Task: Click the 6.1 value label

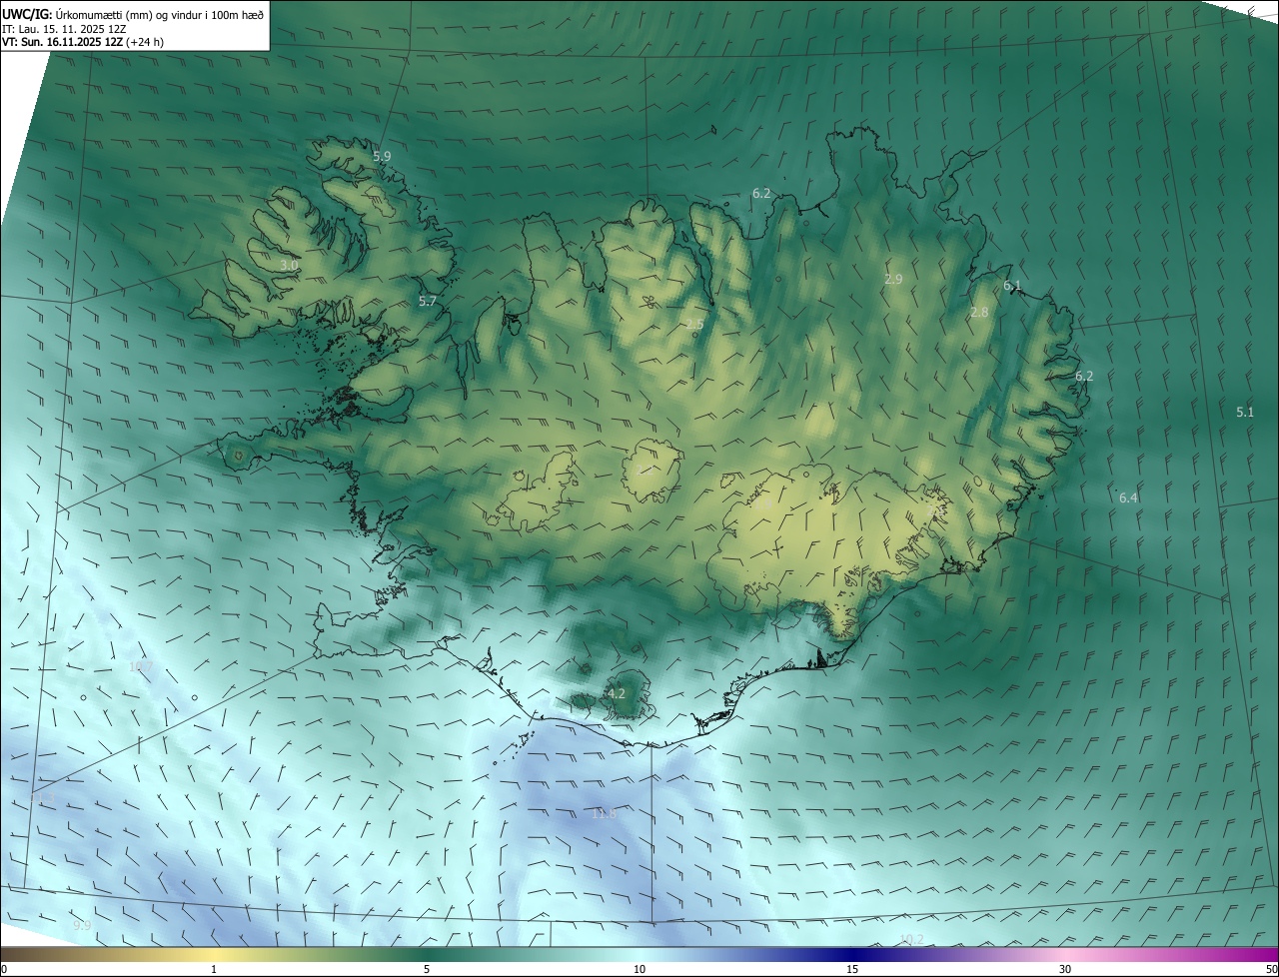Action: pyautogui.click(x=1012, y=286)
